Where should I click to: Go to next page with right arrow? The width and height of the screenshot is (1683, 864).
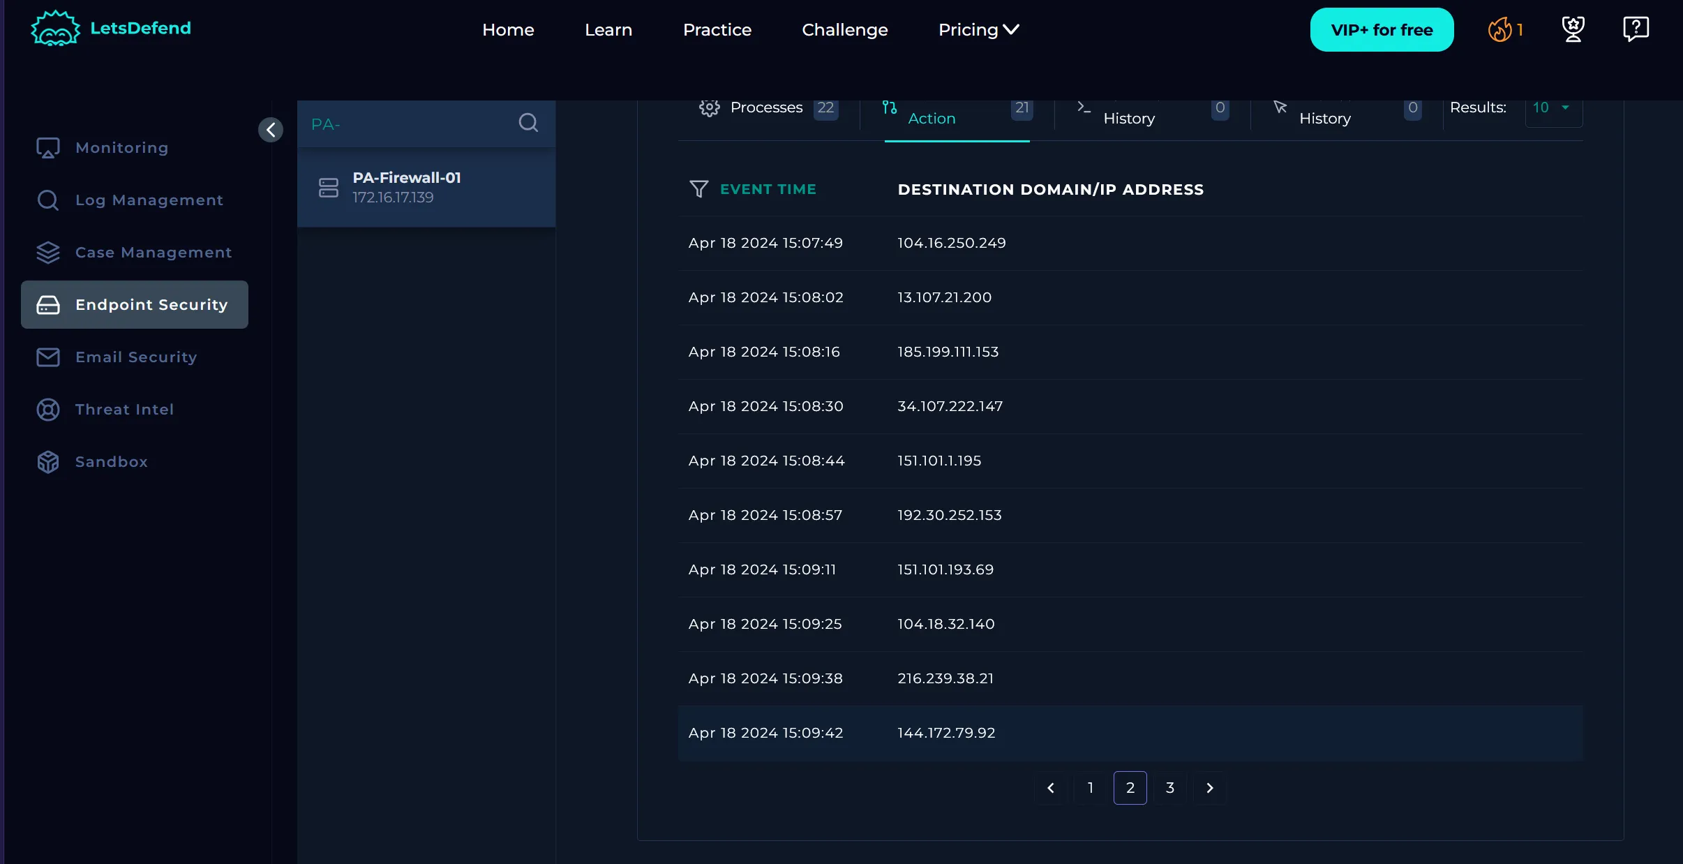click(1210, 788)
